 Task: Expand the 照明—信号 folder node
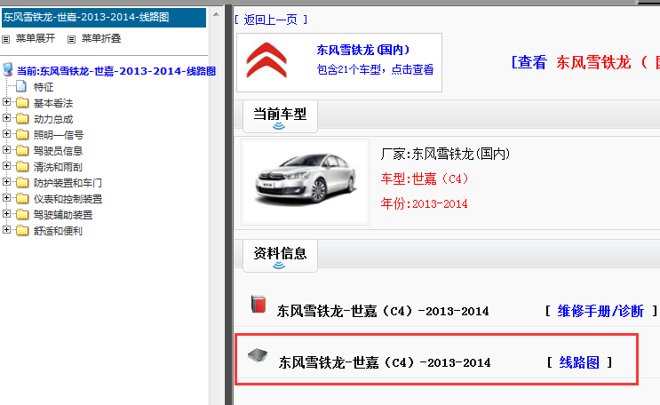(6, 134)
